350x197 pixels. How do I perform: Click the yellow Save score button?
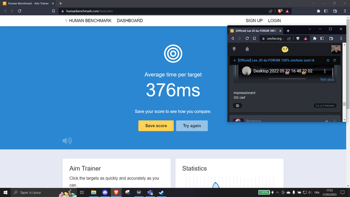[156, 126]
